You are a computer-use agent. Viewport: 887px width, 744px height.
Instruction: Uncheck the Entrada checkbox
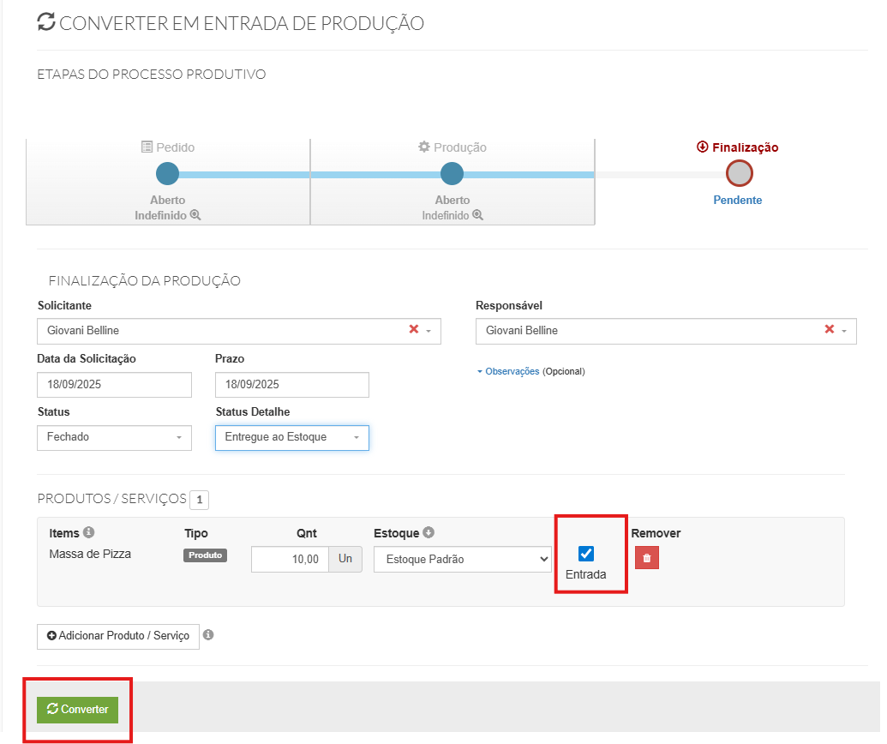click(586, 554)
